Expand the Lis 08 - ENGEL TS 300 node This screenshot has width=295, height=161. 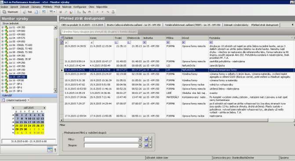point(3,52)
